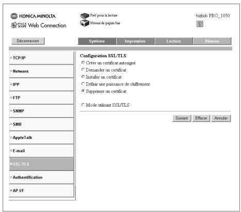This screenshot has height=212, width=241.
Task: Select Créer un certificat autosigné option
Action: point(83,63)
